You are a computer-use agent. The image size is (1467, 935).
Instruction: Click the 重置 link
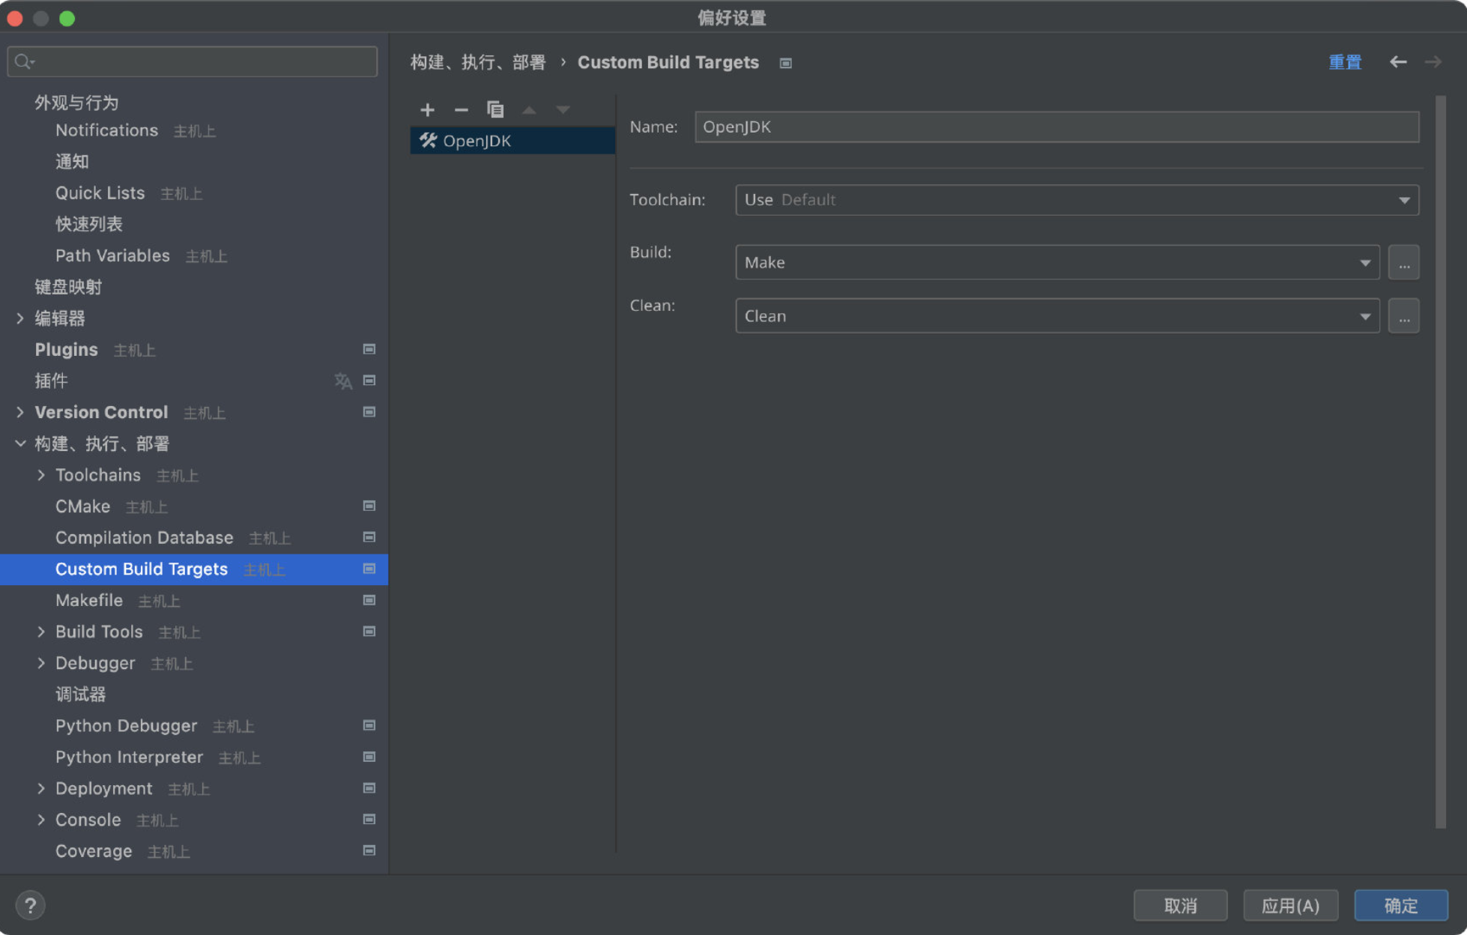(1345, 62)
